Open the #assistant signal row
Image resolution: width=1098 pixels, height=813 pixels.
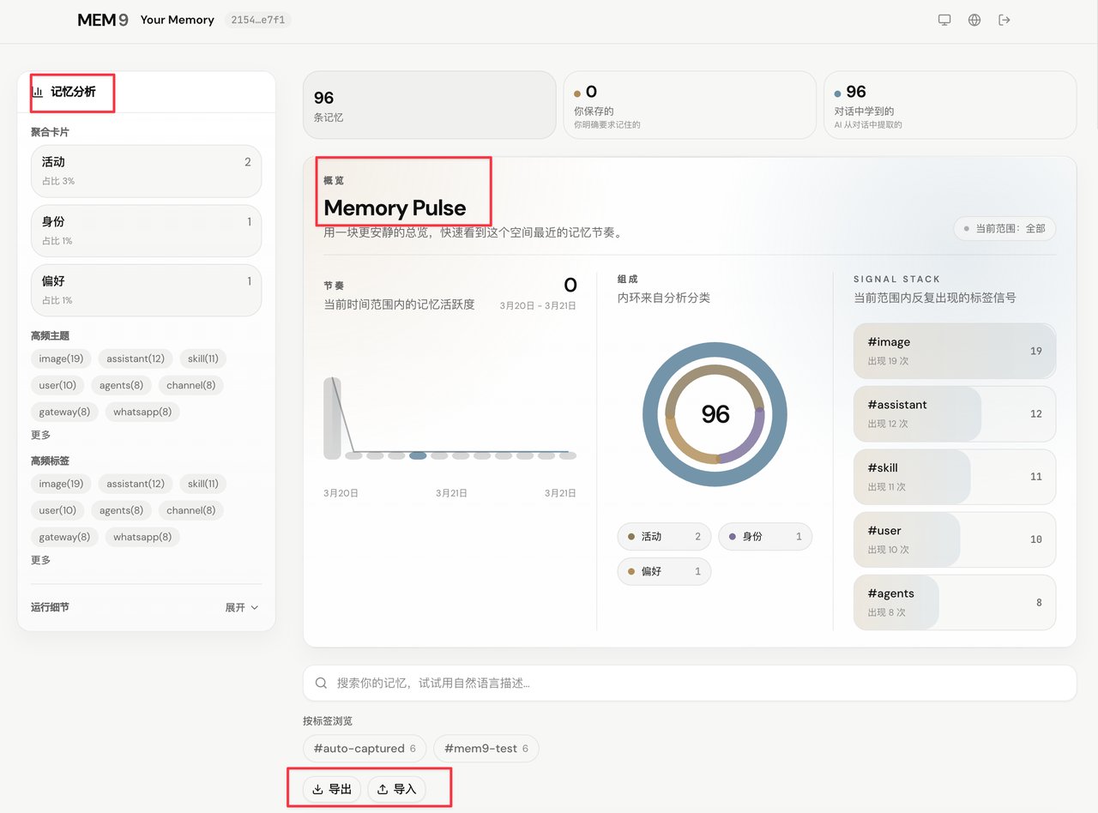pos(955,413)
